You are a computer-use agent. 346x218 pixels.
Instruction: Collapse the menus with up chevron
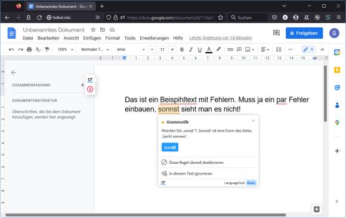point(322,49)
